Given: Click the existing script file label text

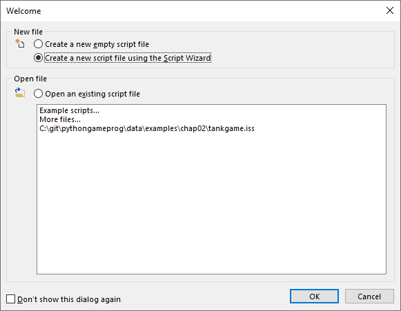Looking at the screenshot, I should pos(92,94).
